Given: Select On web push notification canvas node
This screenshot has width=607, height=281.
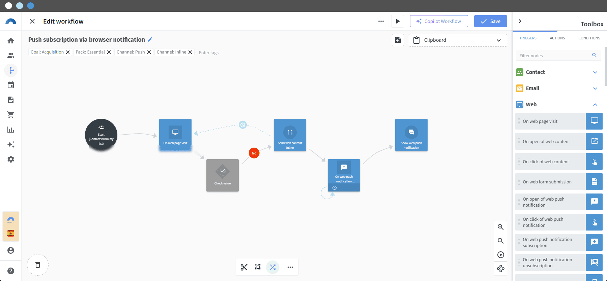Looking at the screenshot, I should click(344, 175).
